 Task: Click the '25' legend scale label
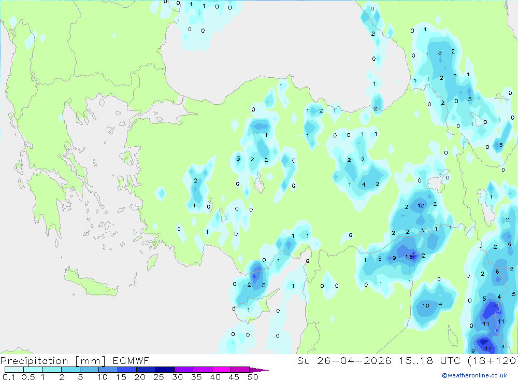[x=159, y=377]
